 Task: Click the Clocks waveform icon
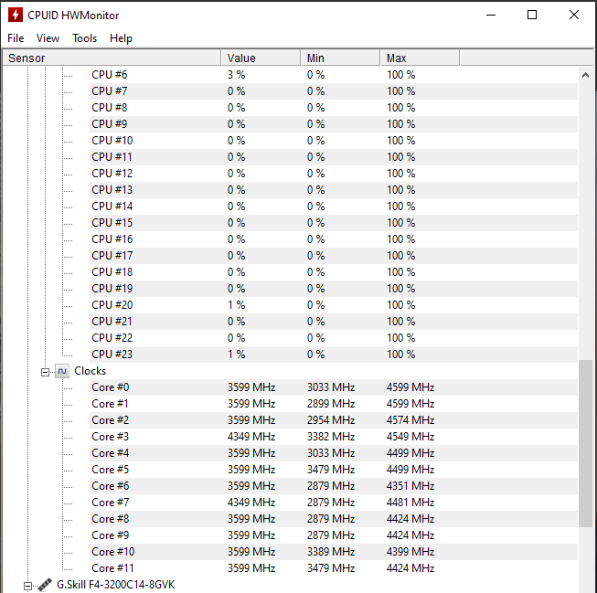[x=62, y=371]
